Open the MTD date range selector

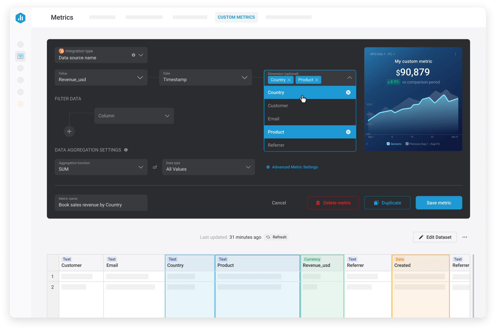[382, 54]
